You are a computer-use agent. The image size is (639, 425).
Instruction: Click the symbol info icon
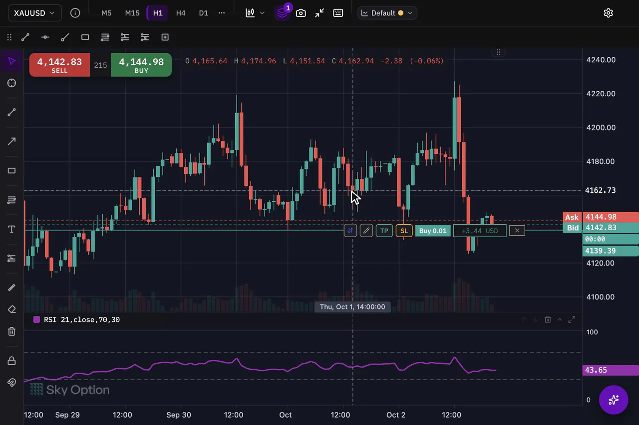pyautogui.click(x=75, y=13)
